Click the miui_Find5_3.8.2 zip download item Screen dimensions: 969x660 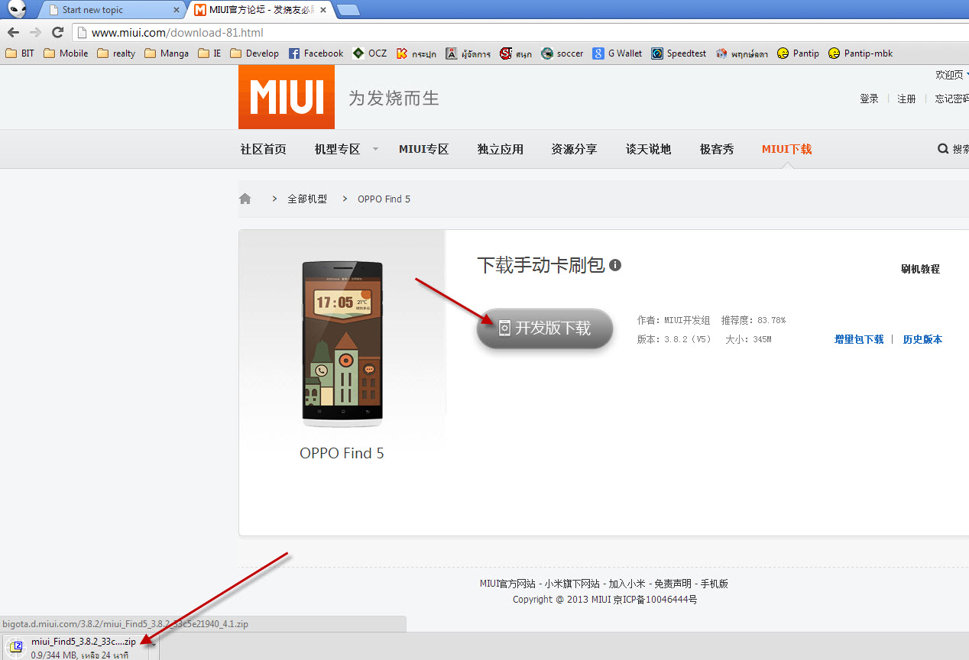(74, 647)
